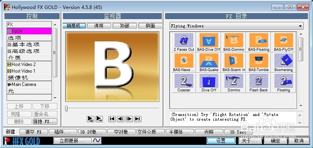The image size is (313, 148).
Task: Open 基本选项 in the control list
Action: pyautogui.click(x=29, y=45)
